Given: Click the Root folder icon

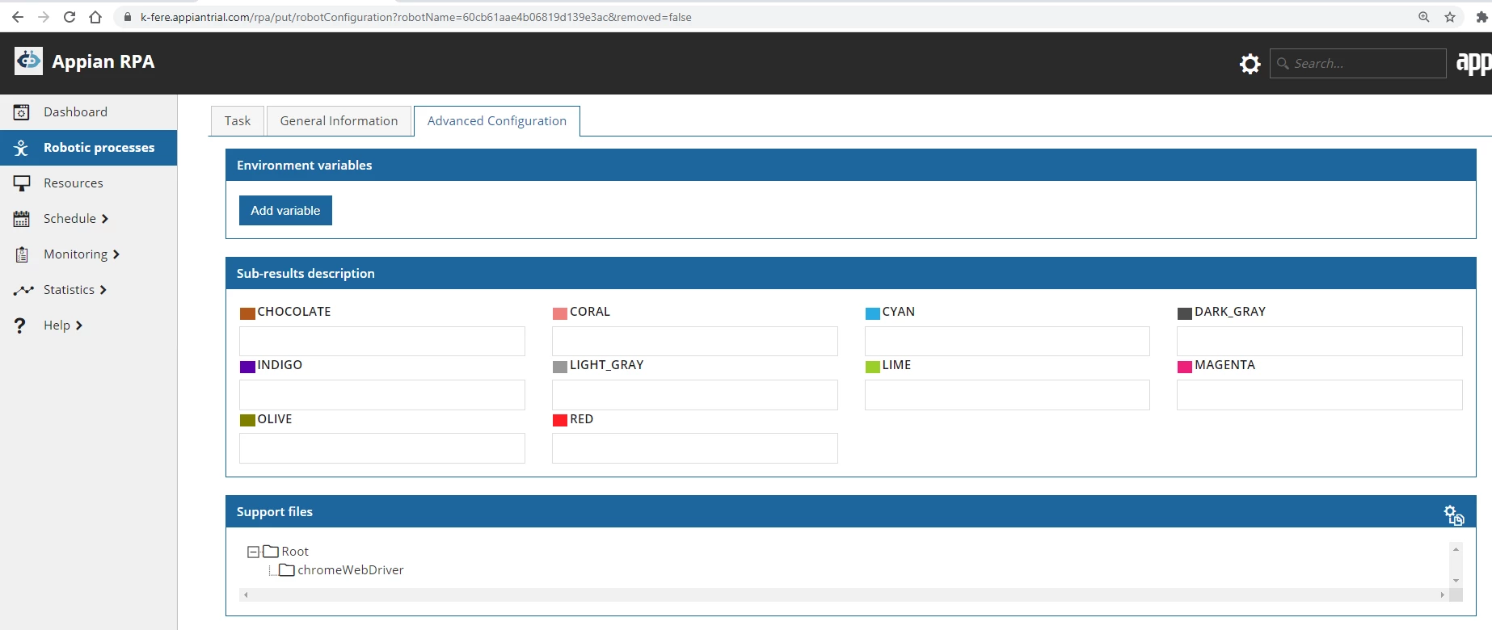Looking at the screenshot, I should (271, 551).
